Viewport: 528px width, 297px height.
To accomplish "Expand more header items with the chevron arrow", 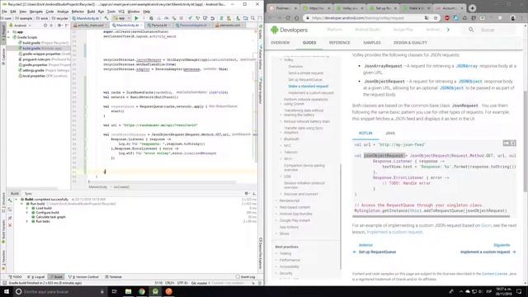I will coord(448,30).
